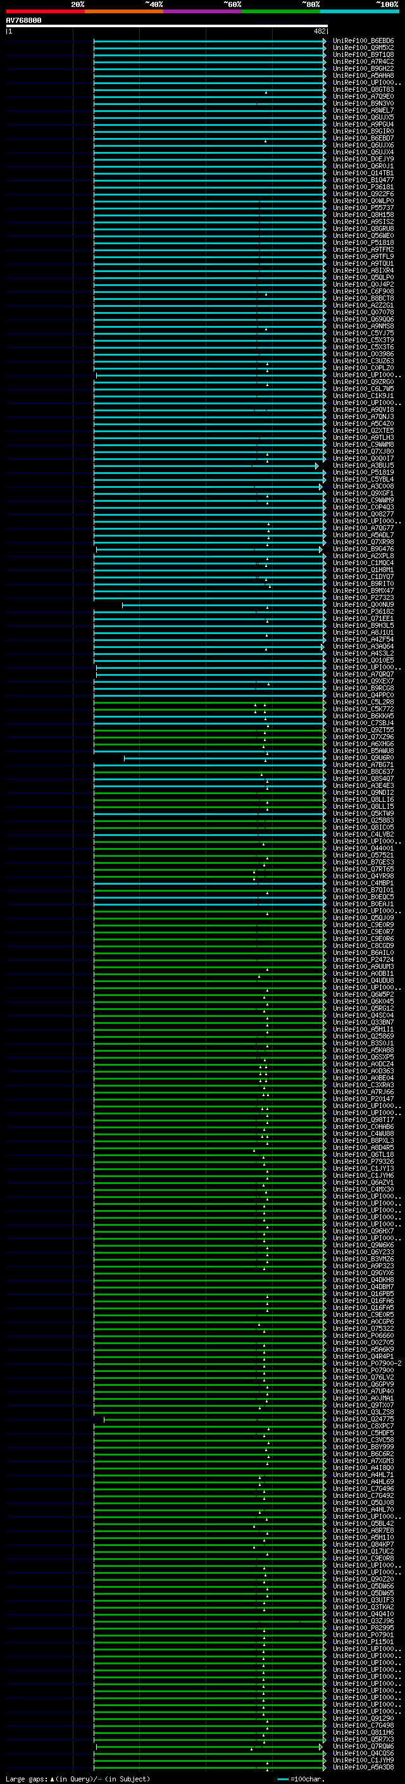
Task: Click the green alignment bar for UniRef100_P24724
Action: [x=209, y=960]
